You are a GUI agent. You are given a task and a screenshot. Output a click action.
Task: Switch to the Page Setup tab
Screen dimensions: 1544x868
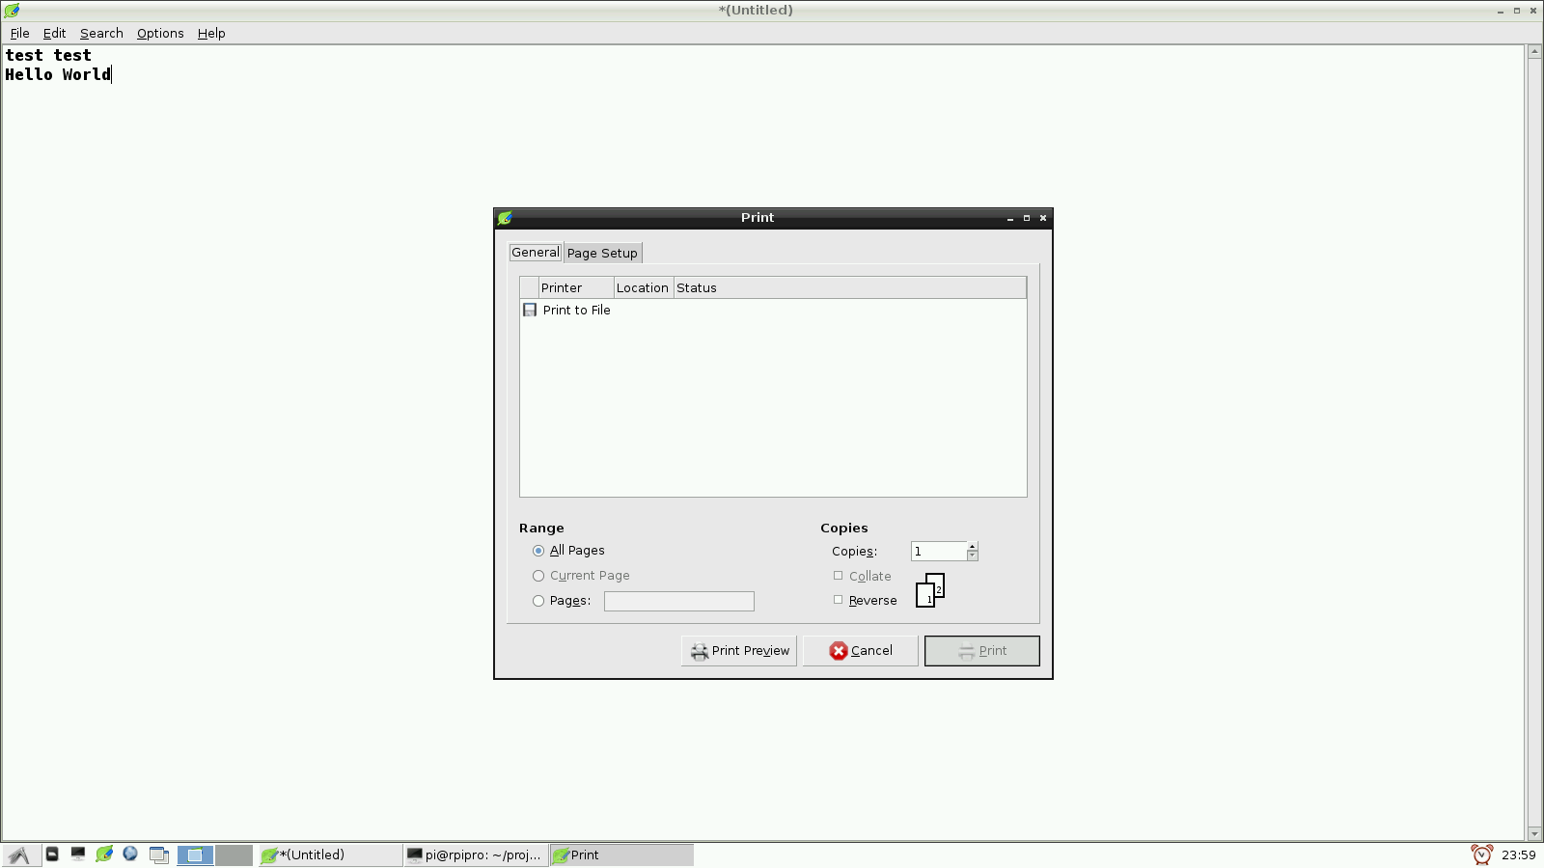click(x=601, y=253)
